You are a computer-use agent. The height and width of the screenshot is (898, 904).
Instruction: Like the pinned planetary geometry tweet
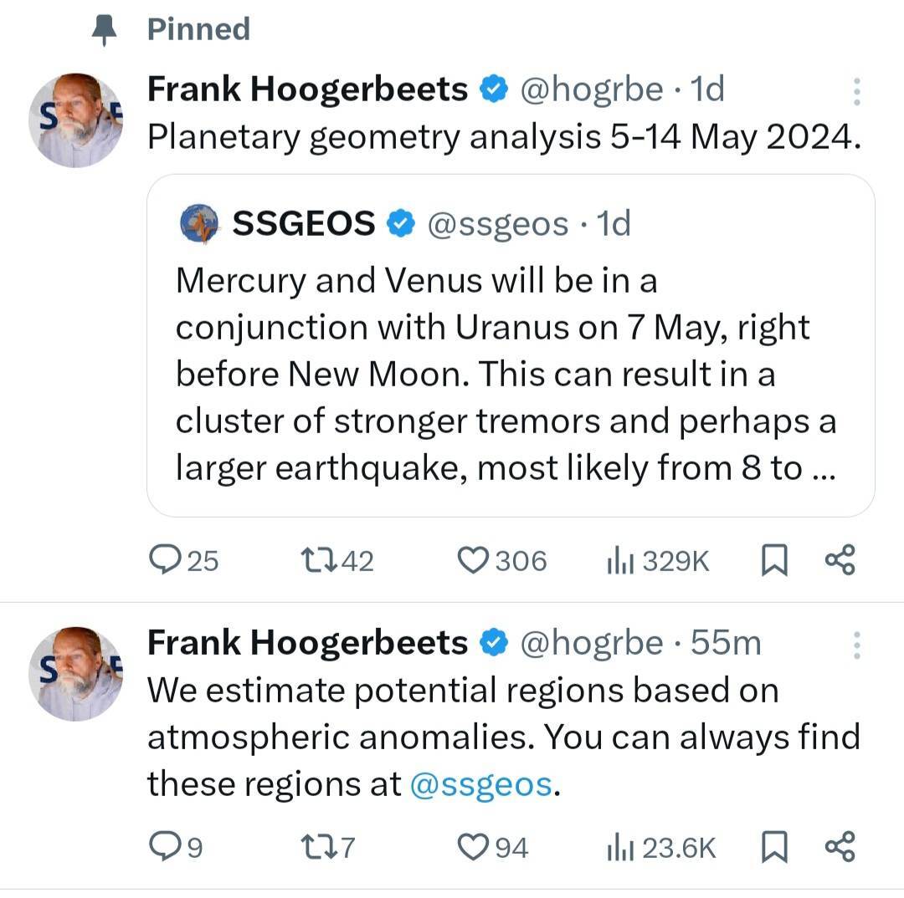(473, 560)
